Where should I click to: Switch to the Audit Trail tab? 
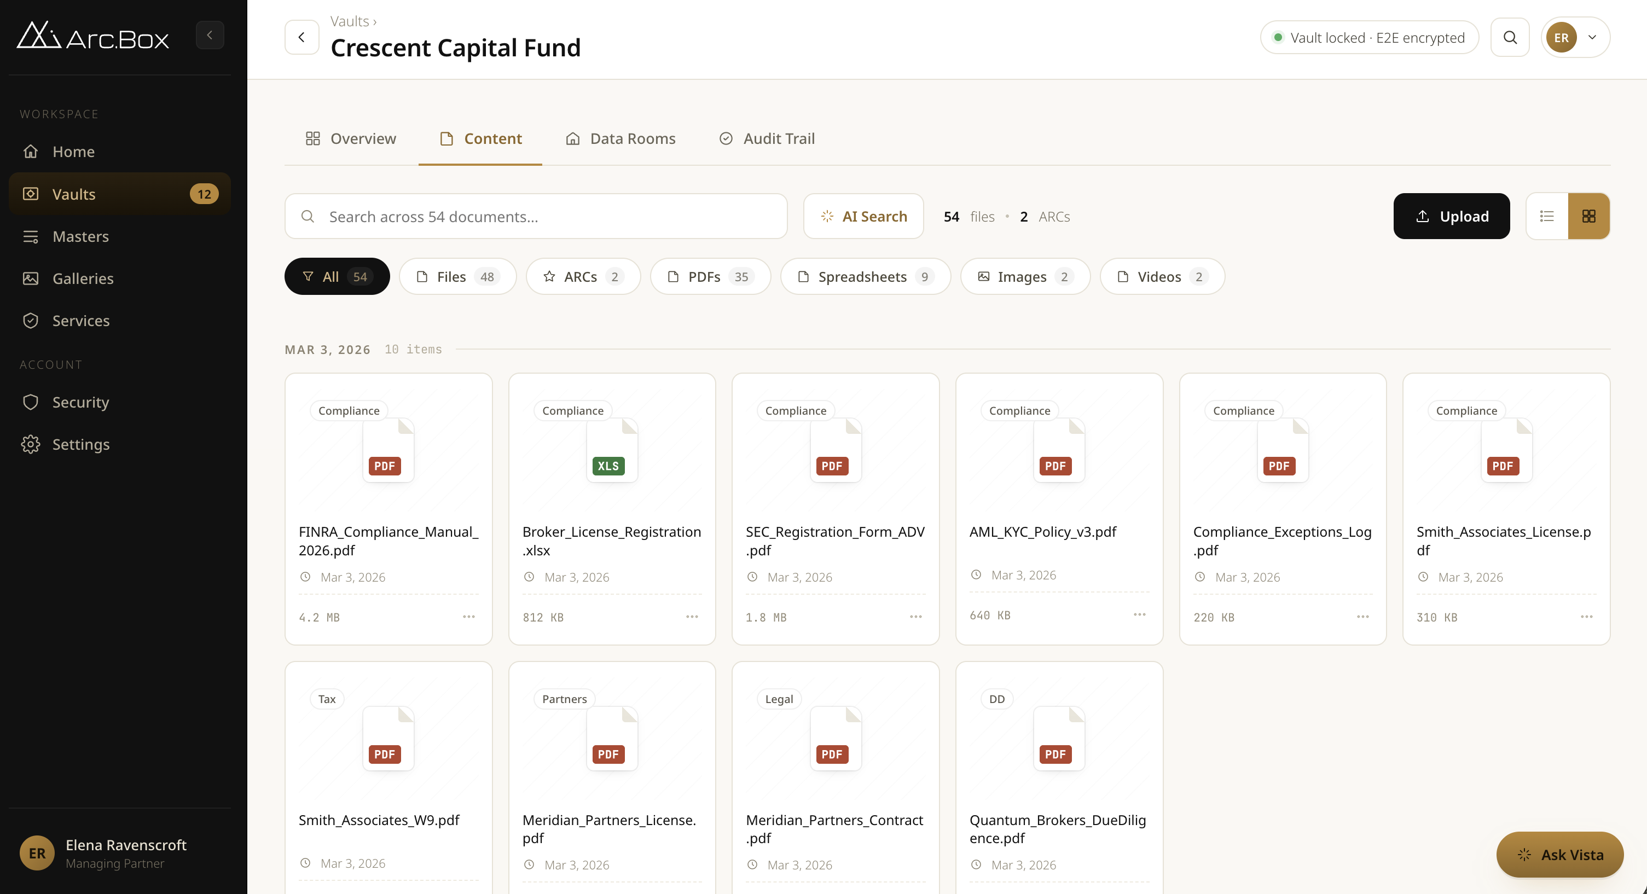pyautogui.click(x=767, y=138)
